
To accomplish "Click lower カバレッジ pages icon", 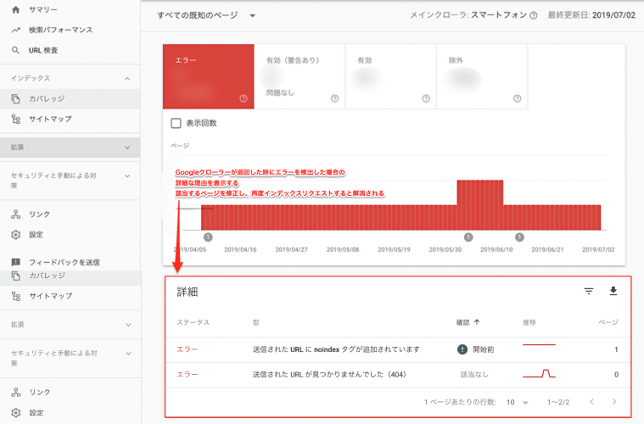I will point(15,276).
